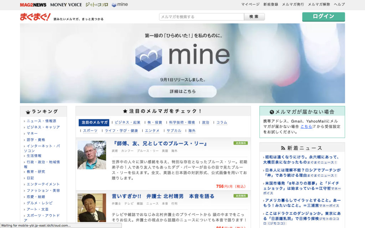Open the MAG2NEWS logo link
Image resolution: width=365 pixels, height=228 pixels.
coord(33,5)
